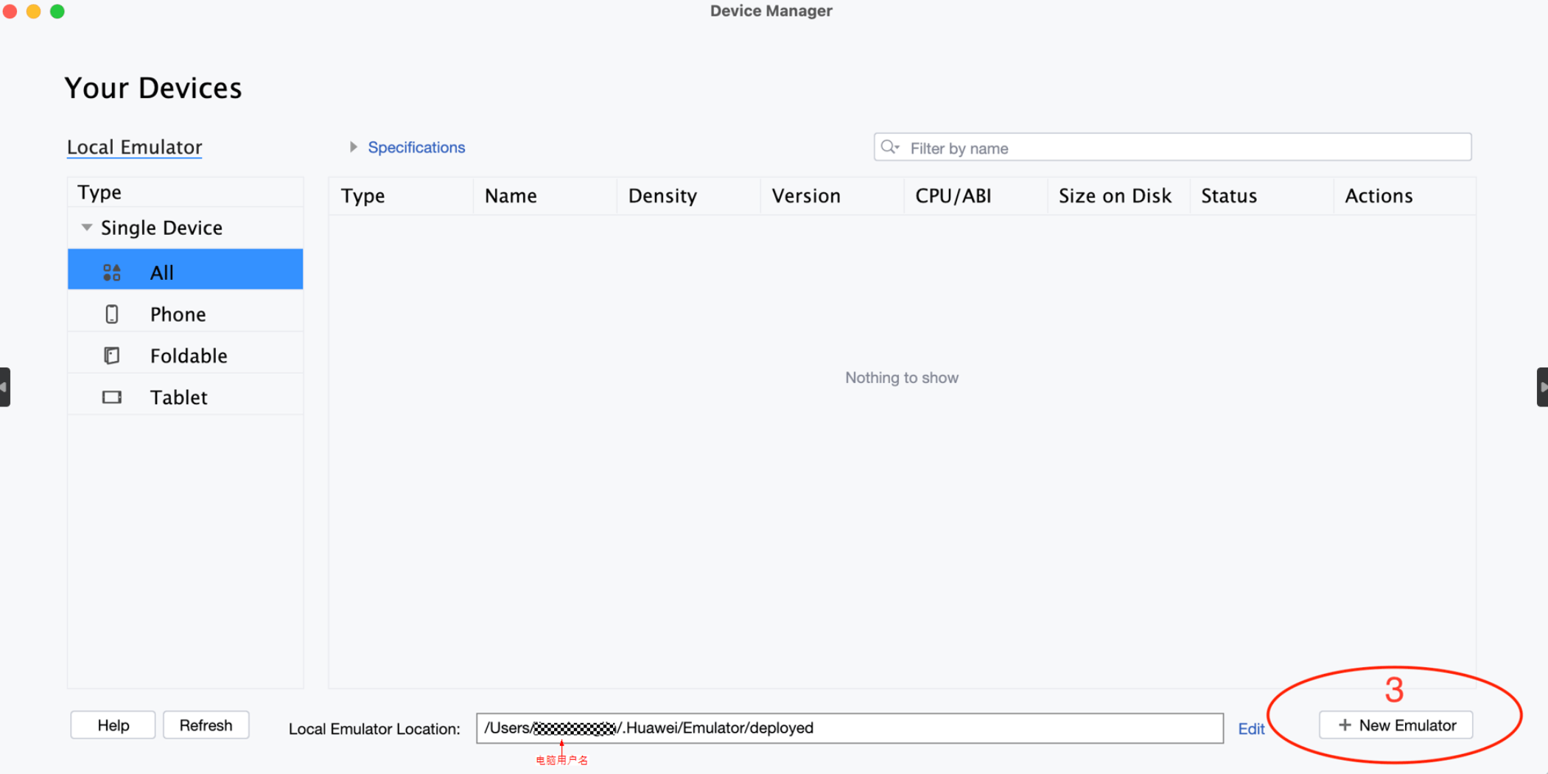Viewport: 1548px width, 774px height.
Task: Minimize the Device Manager window
Action: pyautogui.click(x=33, y=11)
